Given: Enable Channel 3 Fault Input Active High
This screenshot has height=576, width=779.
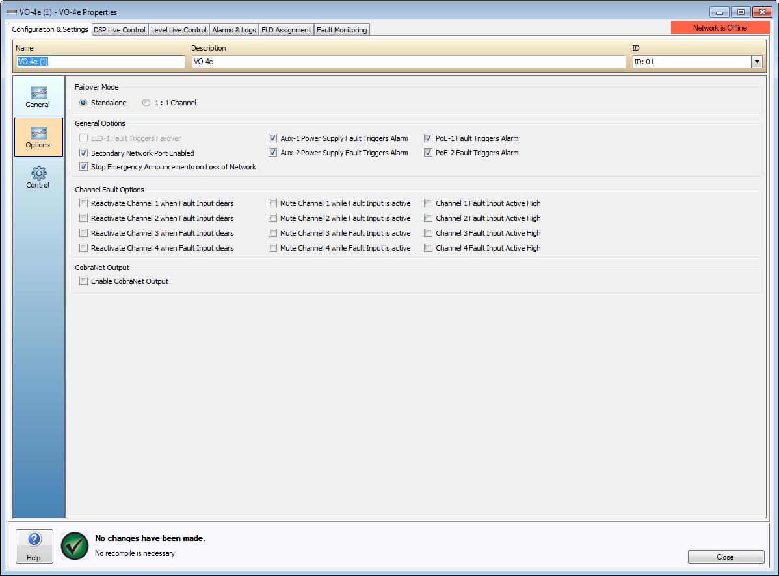Looking at the screenshot, I should click(429, 233).
